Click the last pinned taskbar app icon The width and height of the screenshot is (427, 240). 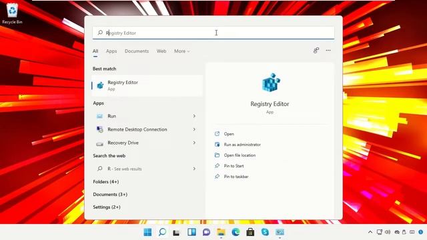[x=280, y=232]
